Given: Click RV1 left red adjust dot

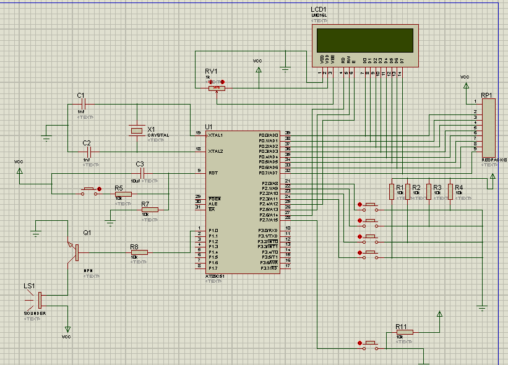Looking at the screenshot, I should tap(210, 82).
